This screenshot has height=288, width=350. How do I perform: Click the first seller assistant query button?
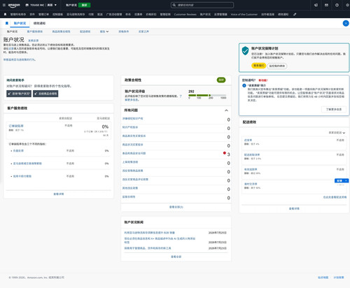(x=19, y=94)
